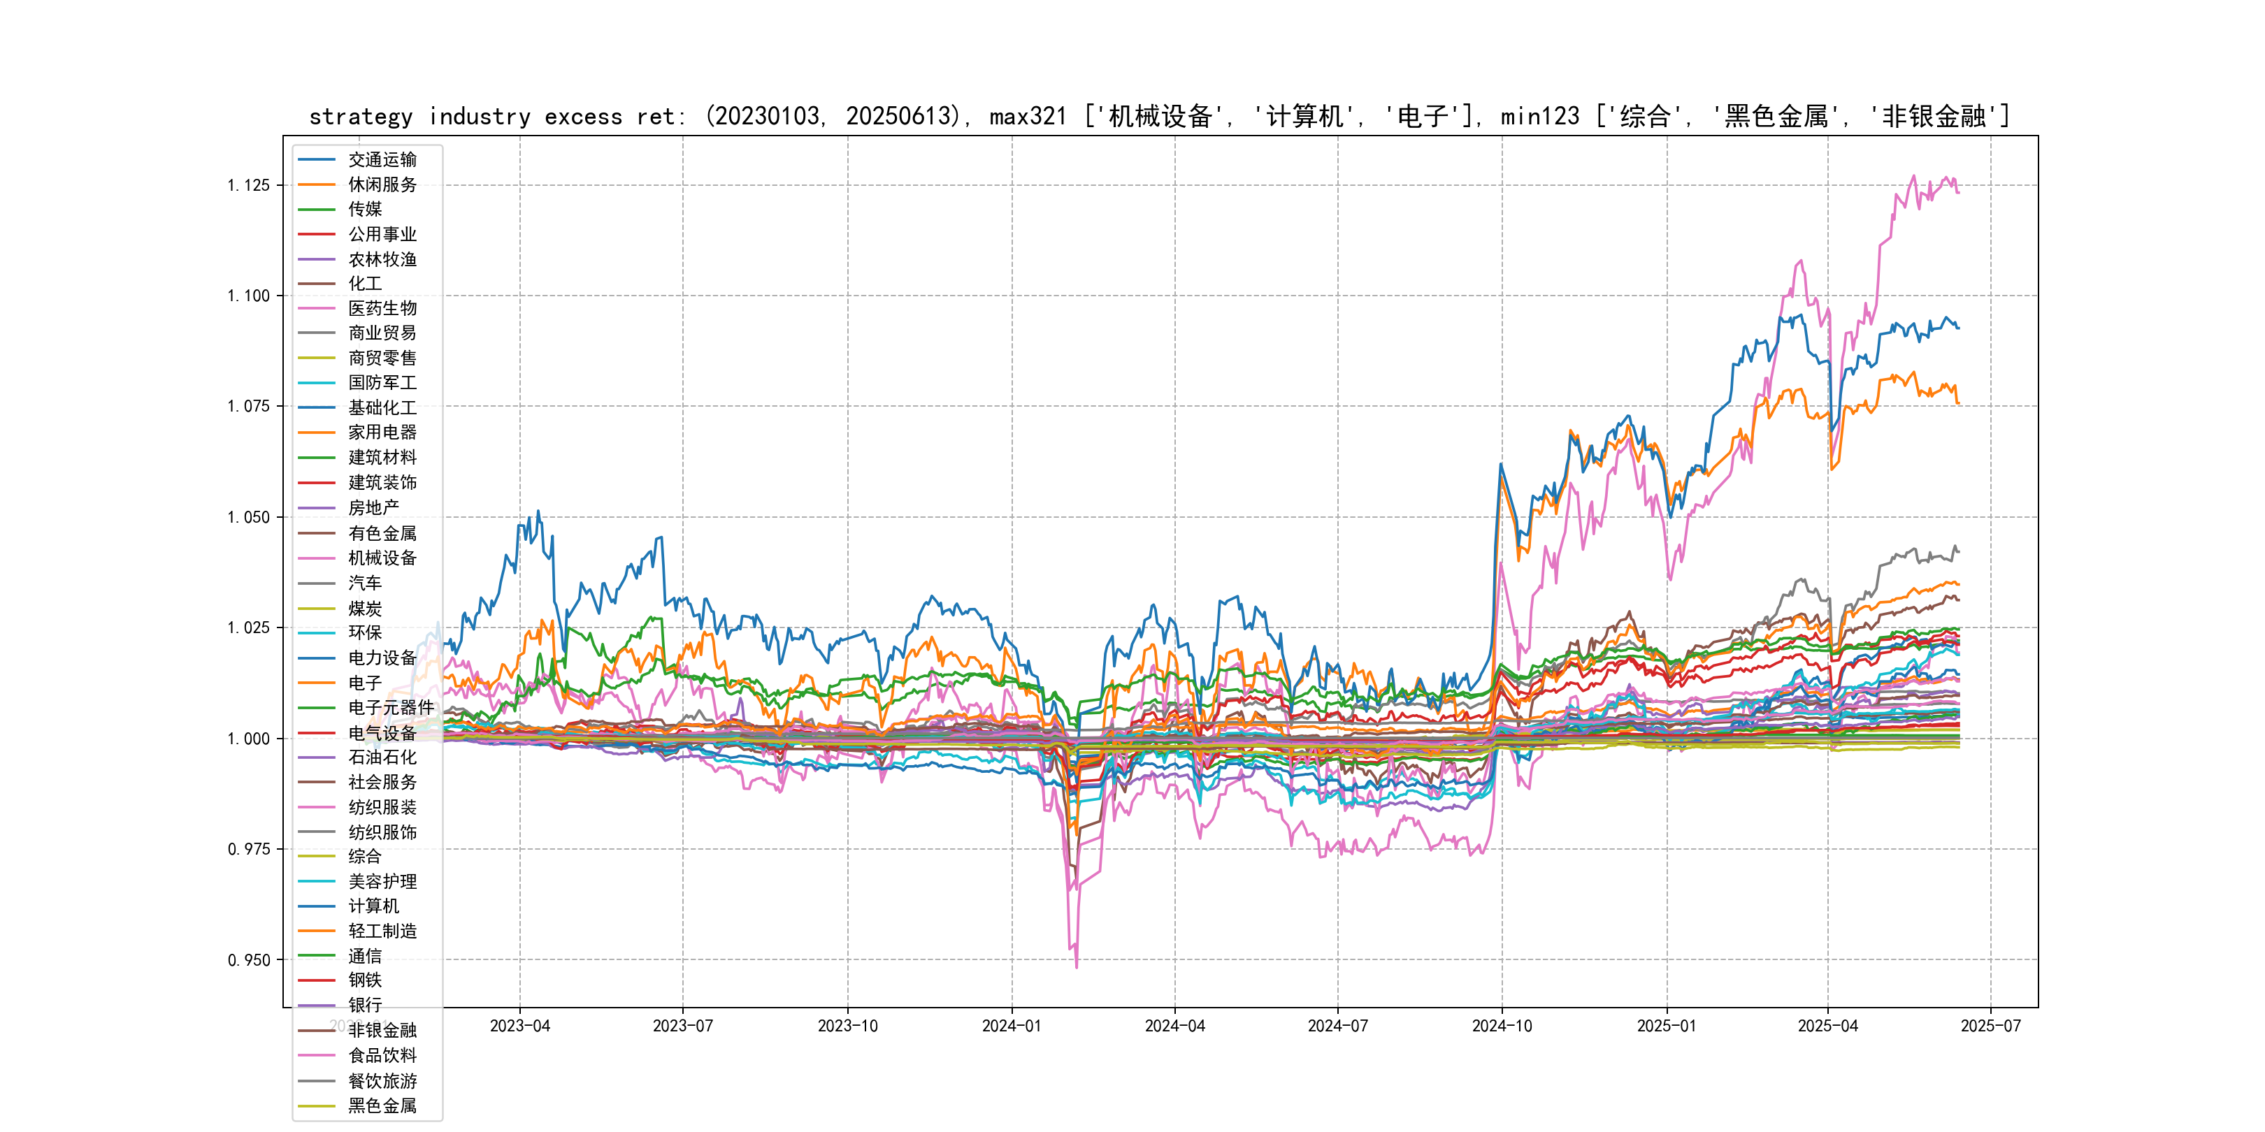
Task: Click the 计算机 legend entry
Action: click(x=373, y=905)
